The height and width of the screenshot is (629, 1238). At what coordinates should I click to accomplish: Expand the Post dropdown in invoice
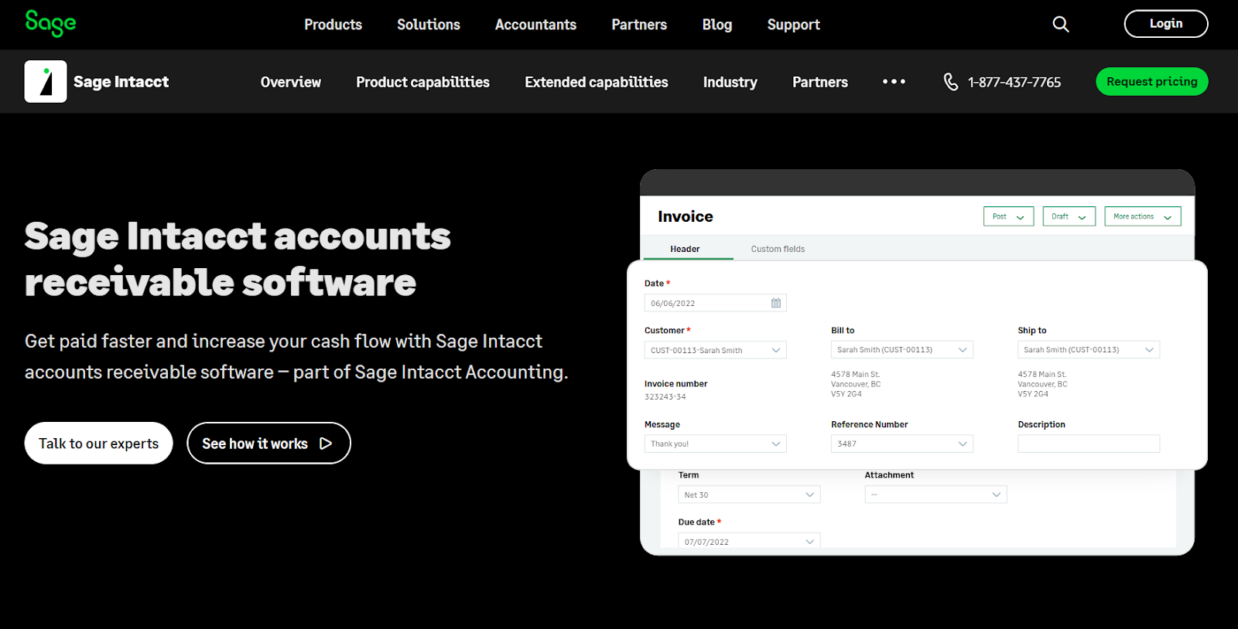1008,216
